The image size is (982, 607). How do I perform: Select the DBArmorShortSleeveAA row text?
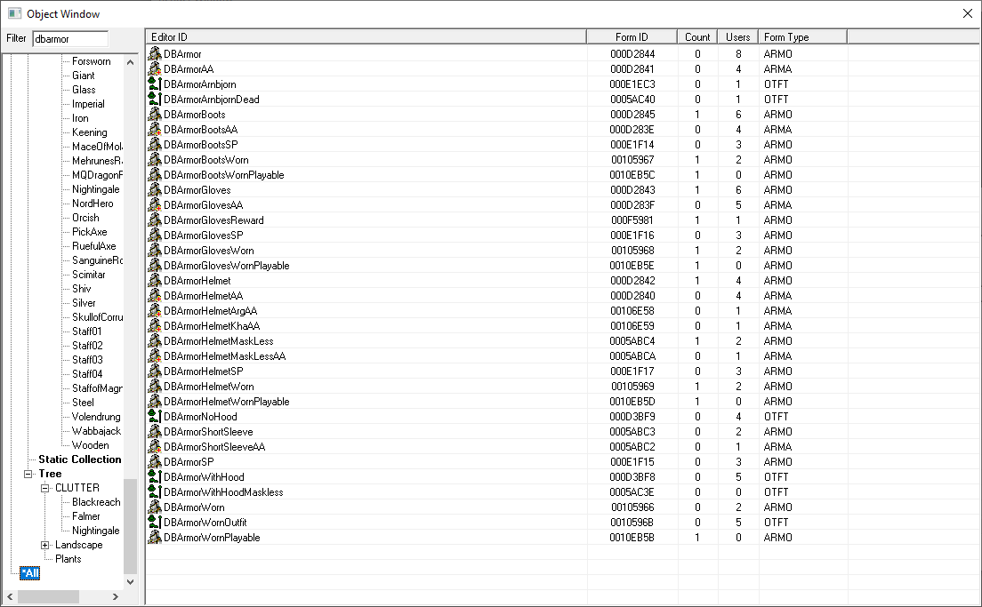click(214, 447)
